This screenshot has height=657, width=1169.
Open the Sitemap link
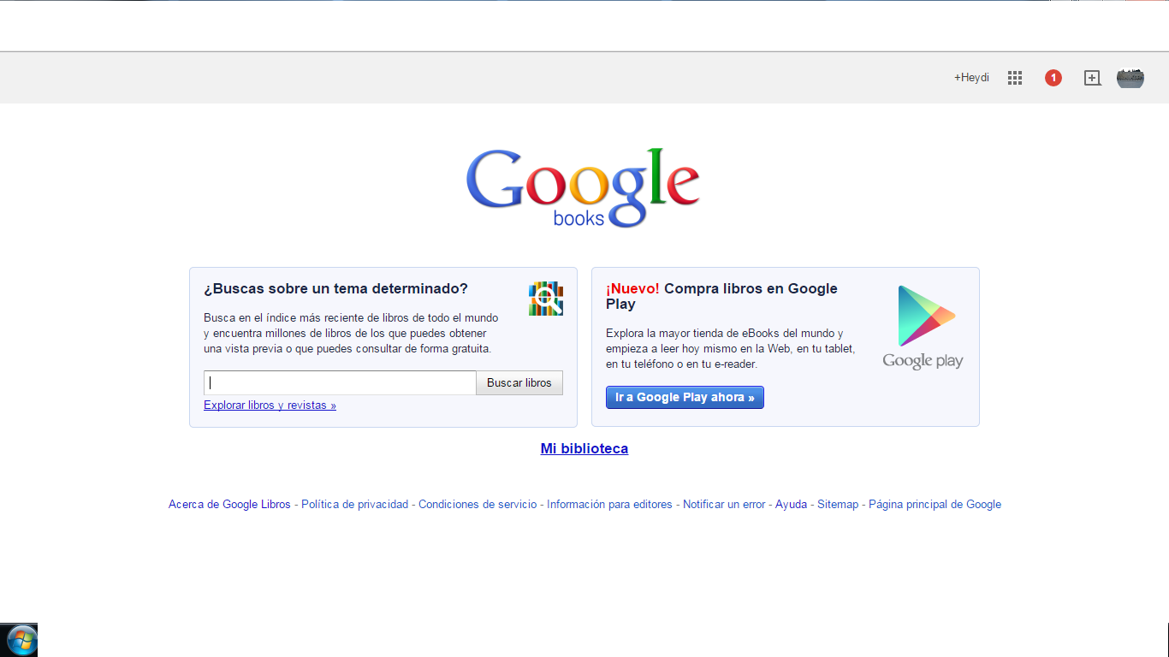838,505
